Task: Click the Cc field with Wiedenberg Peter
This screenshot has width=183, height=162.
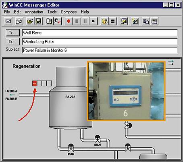Action: coord(100,42)
